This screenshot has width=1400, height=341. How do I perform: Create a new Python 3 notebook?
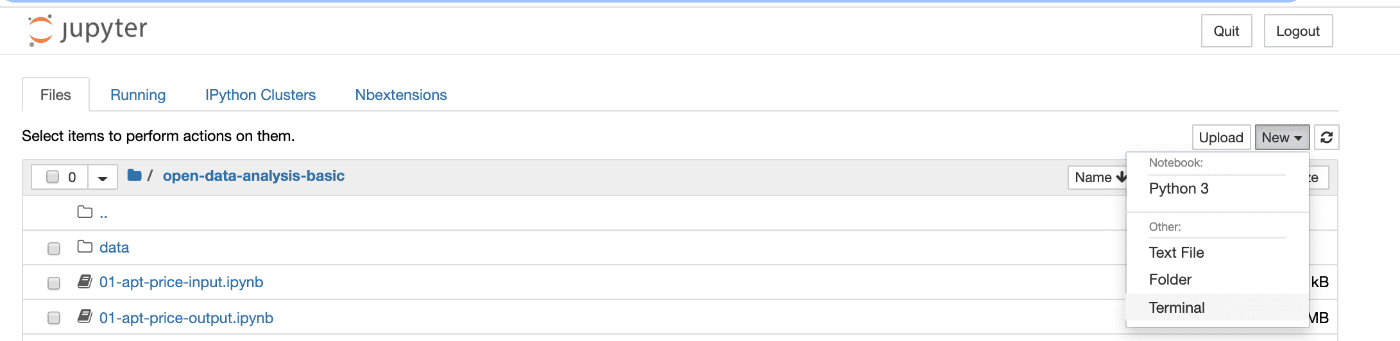[x=1179, y=188]
